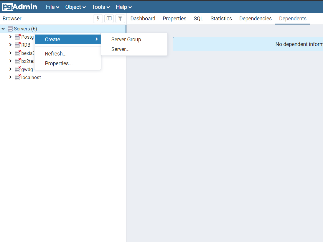The width and height of the screenshot is (323, 242).
Task: Open the Query Tool lightning icon
Action: pos(98,19)
